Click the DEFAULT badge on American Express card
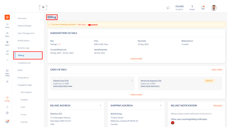Image resolution: width=230 pixels, height=130 pixels. [209, 81]
